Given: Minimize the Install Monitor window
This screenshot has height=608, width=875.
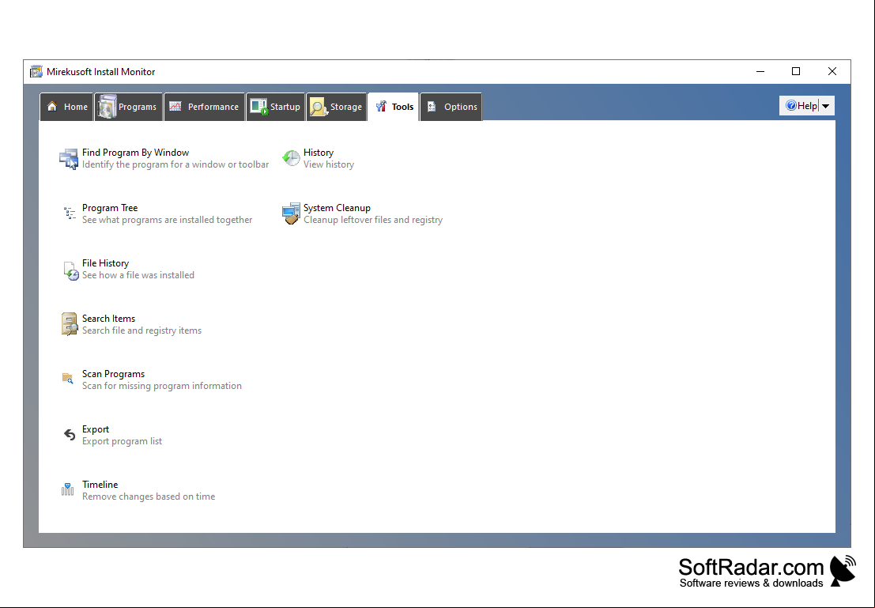Looking at the screenshot, I should pos(760,71).
